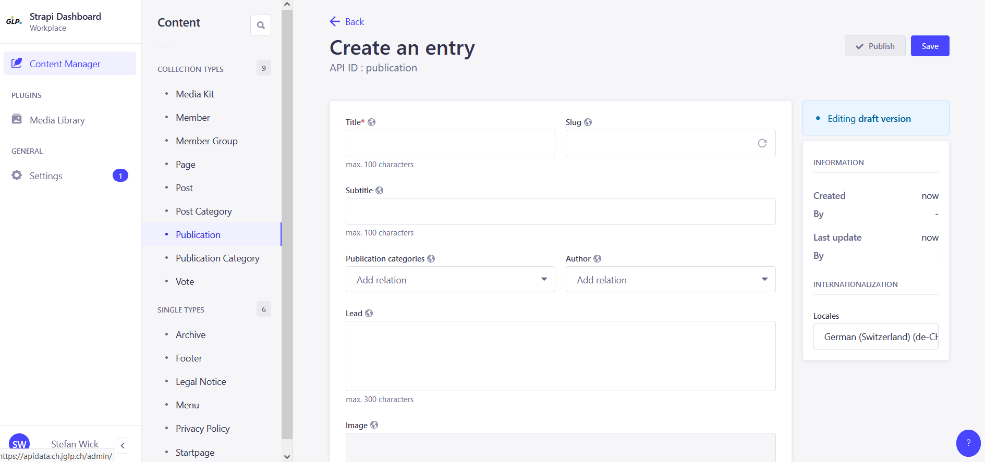The height and width of the screenshot is (462, 985).
Task: Click the Save button
Action: tap(930, 46)
